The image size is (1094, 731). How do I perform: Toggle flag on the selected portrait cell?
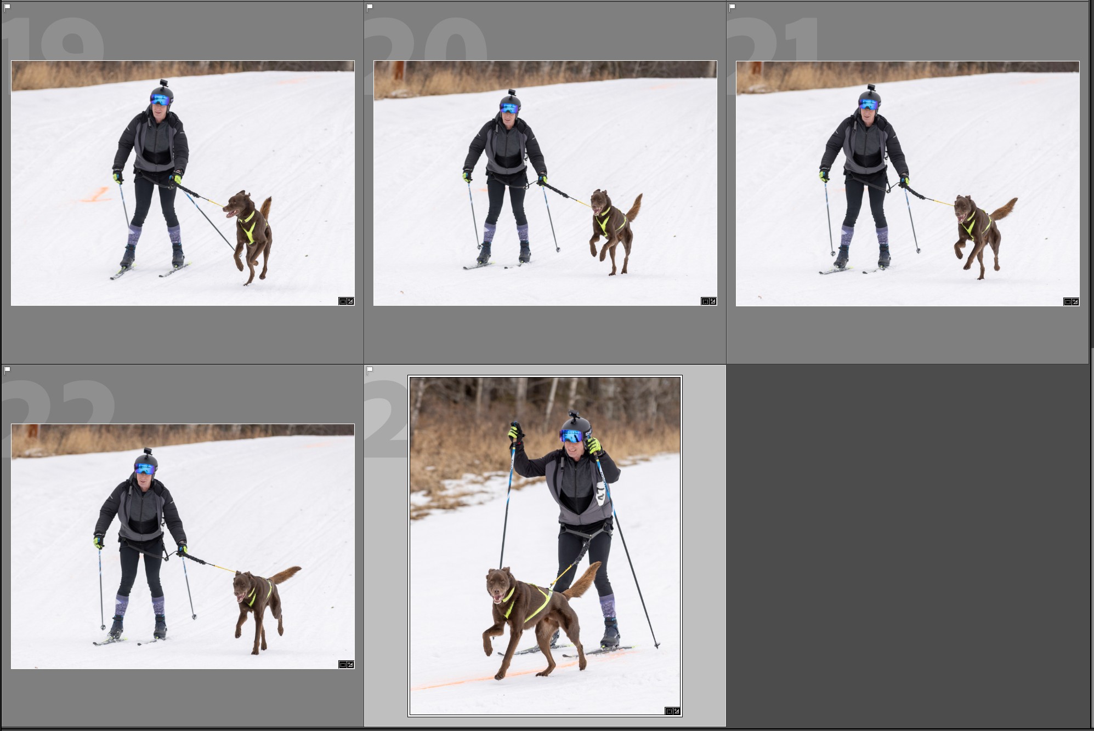point(370,370)
